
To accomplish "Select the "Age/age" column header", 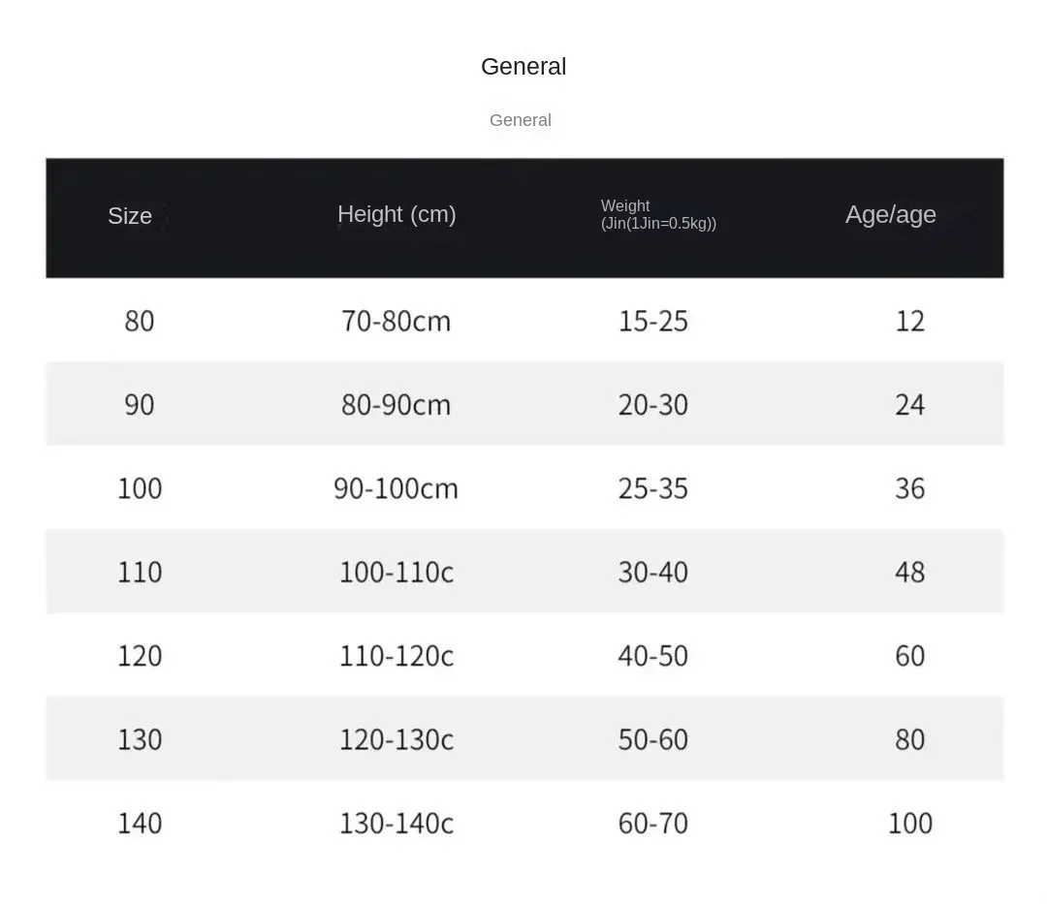I will pos(890,214).
